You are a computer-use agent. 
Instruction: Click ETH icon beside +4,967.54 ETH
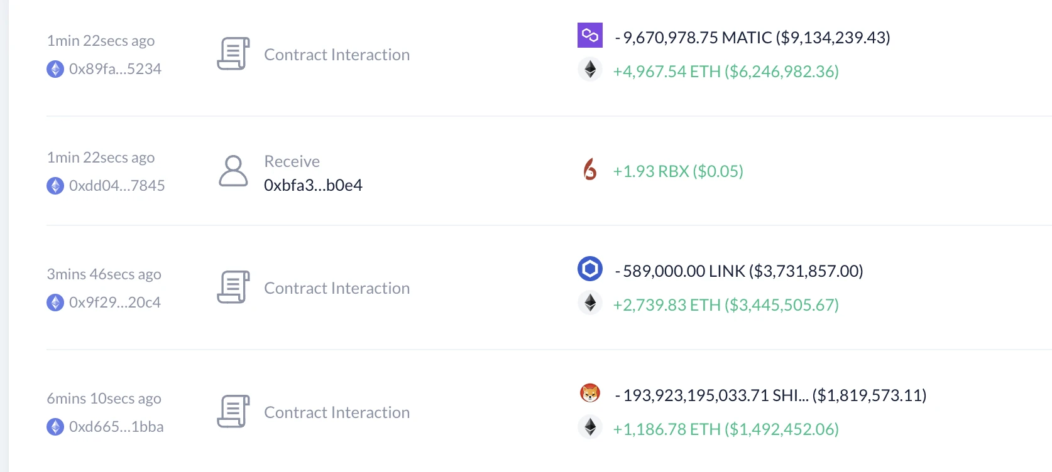pyautogui.click(x=589, y=70)
